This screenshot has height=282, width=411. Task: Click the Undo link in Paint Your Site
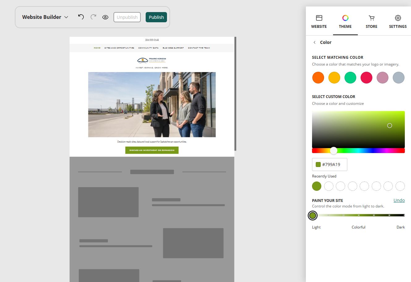click(399, 200)
